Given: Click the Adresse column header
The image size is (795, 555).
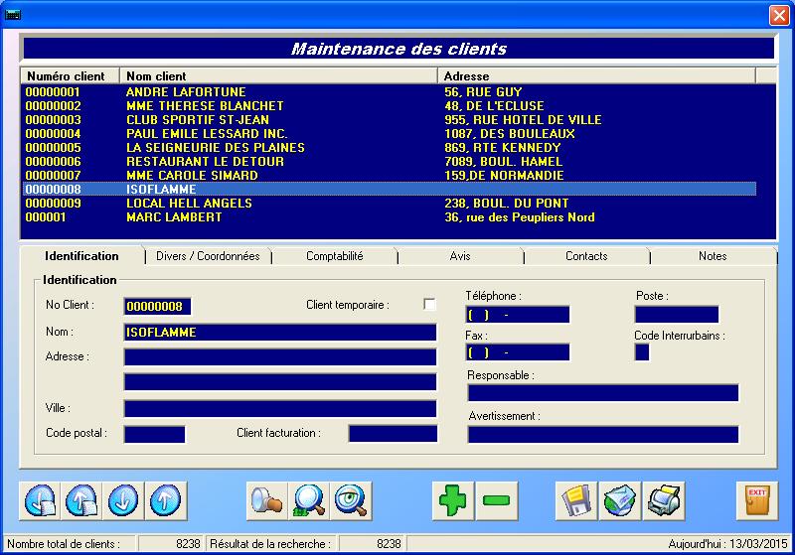Looking at the screenshot, I should pyautogui.click(x=596, y=75).
